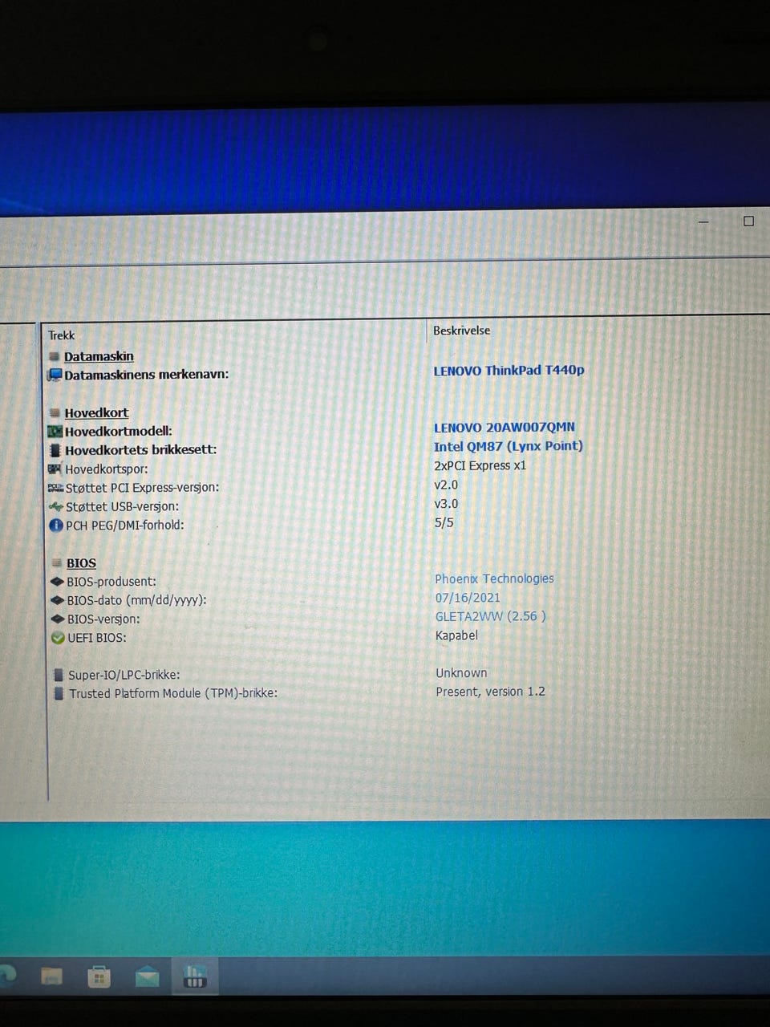Viewport: 770px width, 1027px height.
Task: Click the chip icon beside Super-IO/LPC-brikke
Action: coord(59,675)
